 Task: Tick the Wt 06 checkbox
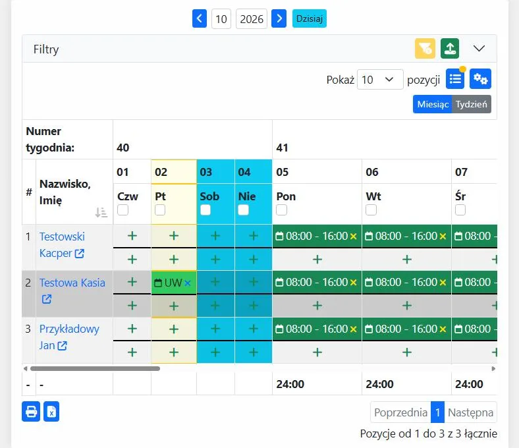point(371,210)
